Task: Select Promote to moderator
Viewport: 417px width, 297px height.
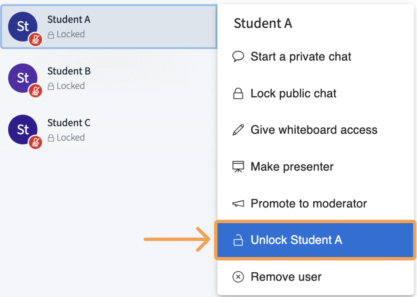Action: 309,204
